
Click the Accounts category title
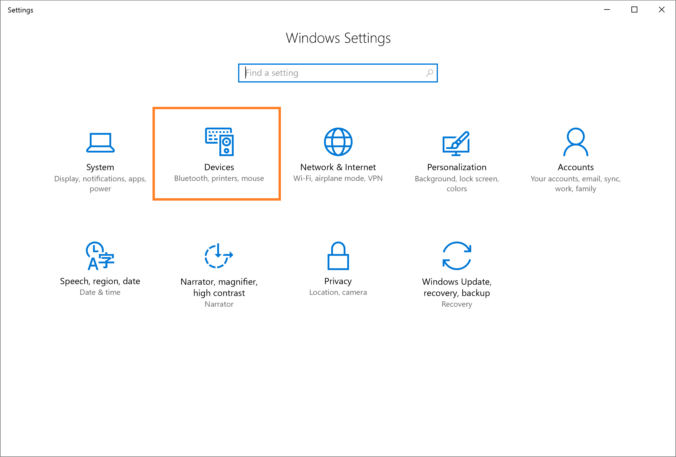(576, 167)
